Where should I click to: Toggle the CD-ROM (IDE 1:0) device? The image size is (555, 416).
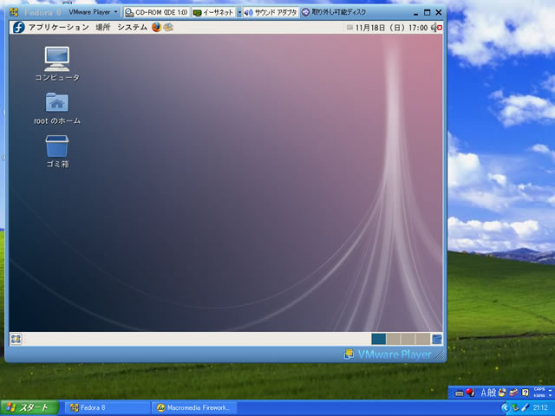[156, 12]
